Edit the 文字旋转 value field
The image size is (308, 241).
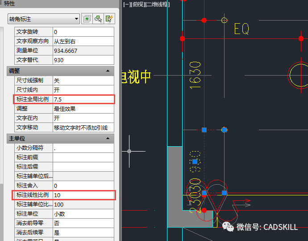pyautogui.click(x=83, y=32)
